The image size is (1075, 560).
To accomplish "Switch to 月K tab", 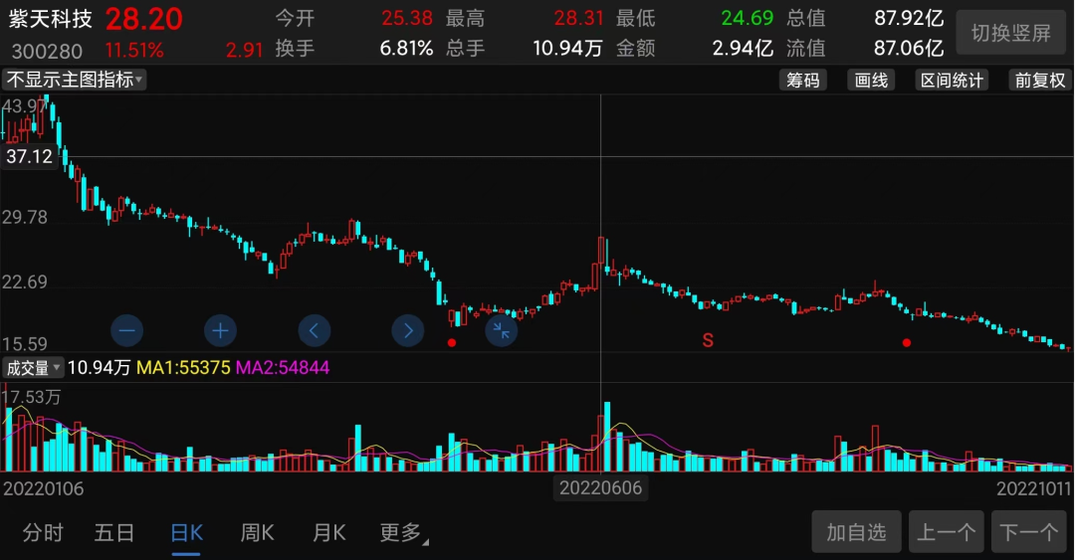I will [x=329, y=532].
